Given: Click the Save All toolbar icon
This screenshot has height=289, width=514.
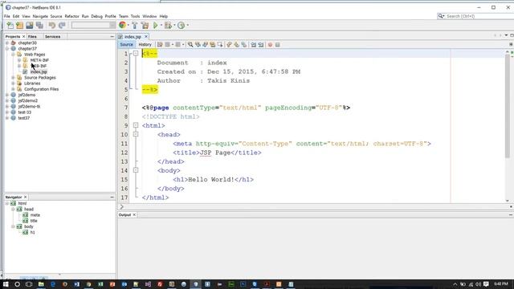Looking at the screenshot, I should (x=39, y=25).
